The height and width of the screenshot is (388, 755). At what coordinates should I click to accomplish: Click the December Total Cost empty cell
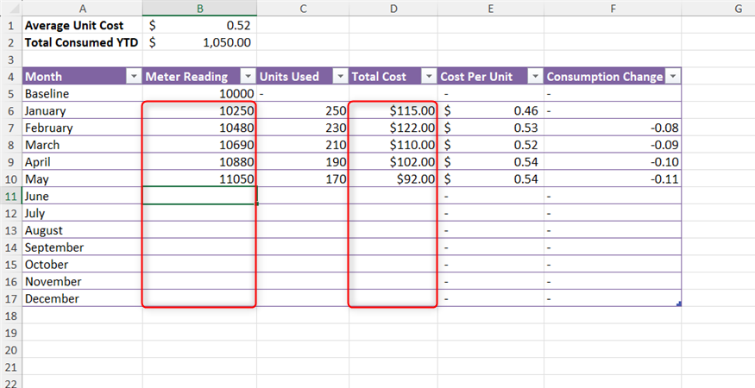coord(393,298)
